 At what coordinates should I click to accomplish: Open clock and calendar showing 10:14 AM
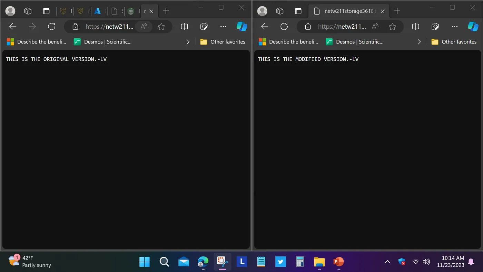[451, 262]
